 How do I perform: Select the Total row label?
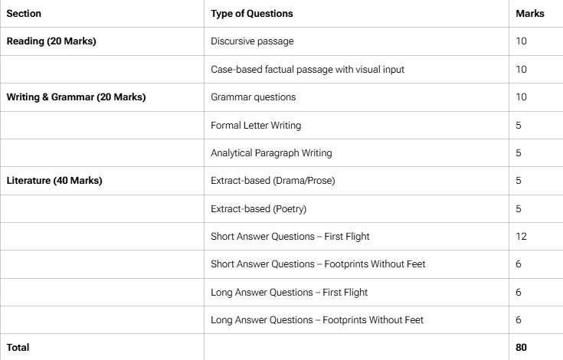coord(18,348)
